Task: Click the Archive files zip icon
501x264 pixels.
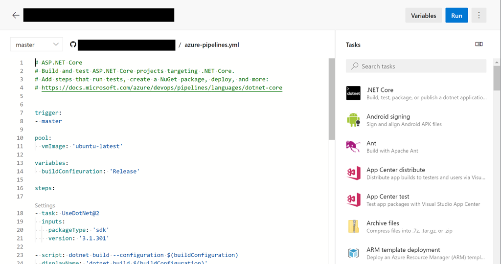Action: pos(353,226)
